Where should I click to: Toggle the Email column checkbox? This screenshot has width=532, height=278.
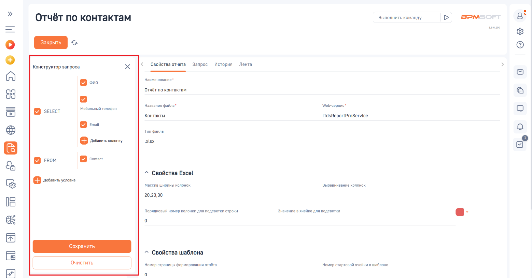point(83,125)
